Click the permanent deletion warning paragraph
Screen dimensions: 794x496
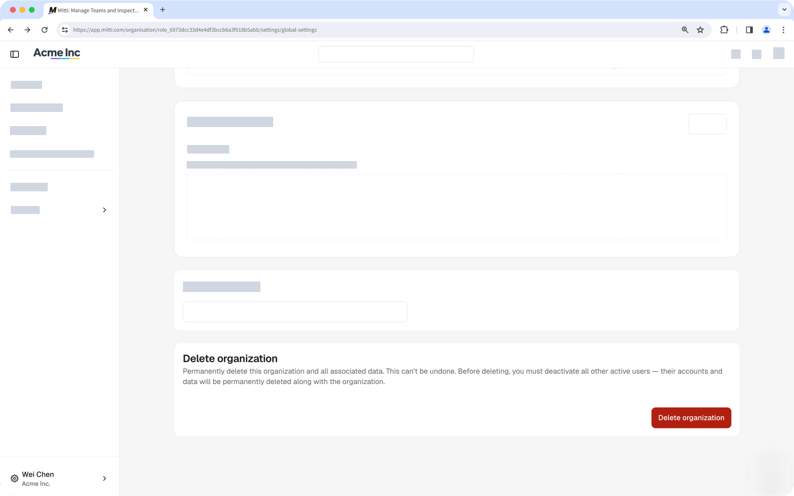click(x=453, y=376)
